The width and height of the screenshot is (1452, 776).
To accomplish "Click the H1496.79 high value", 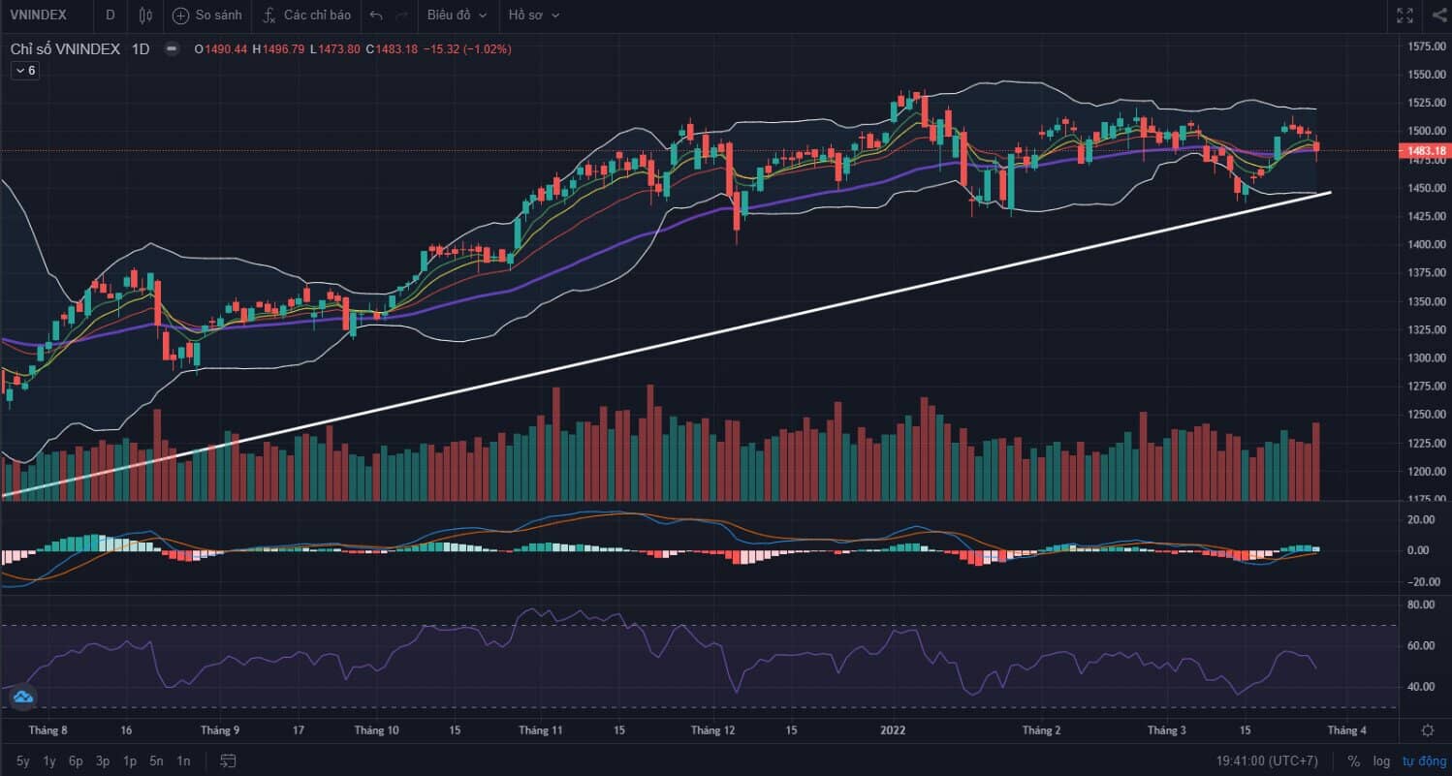I will [x=278, y=48].
